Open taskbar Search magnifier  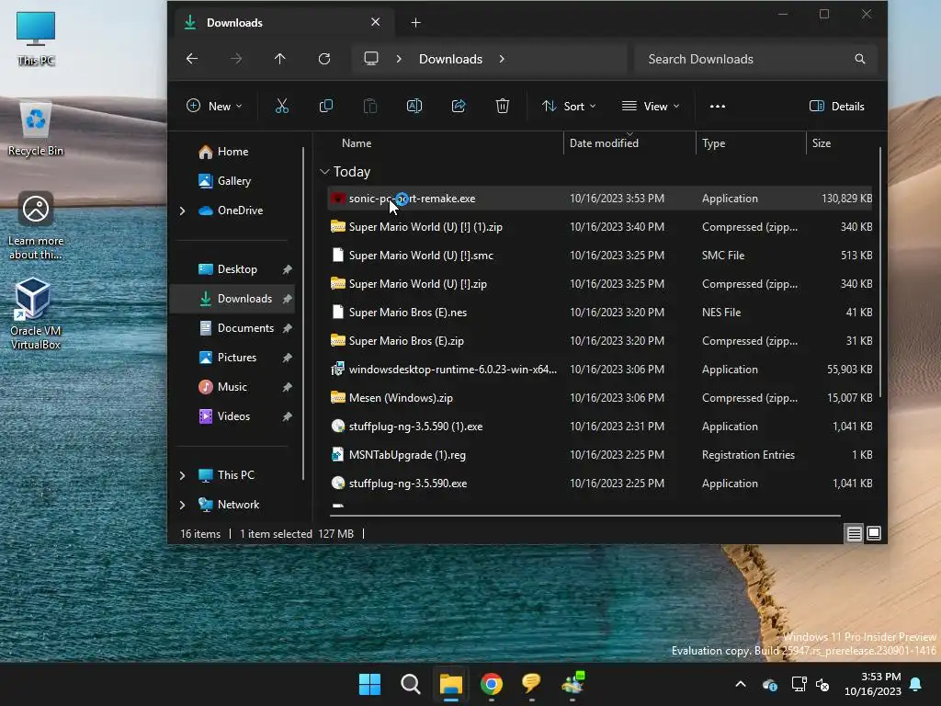pos(411,684)
